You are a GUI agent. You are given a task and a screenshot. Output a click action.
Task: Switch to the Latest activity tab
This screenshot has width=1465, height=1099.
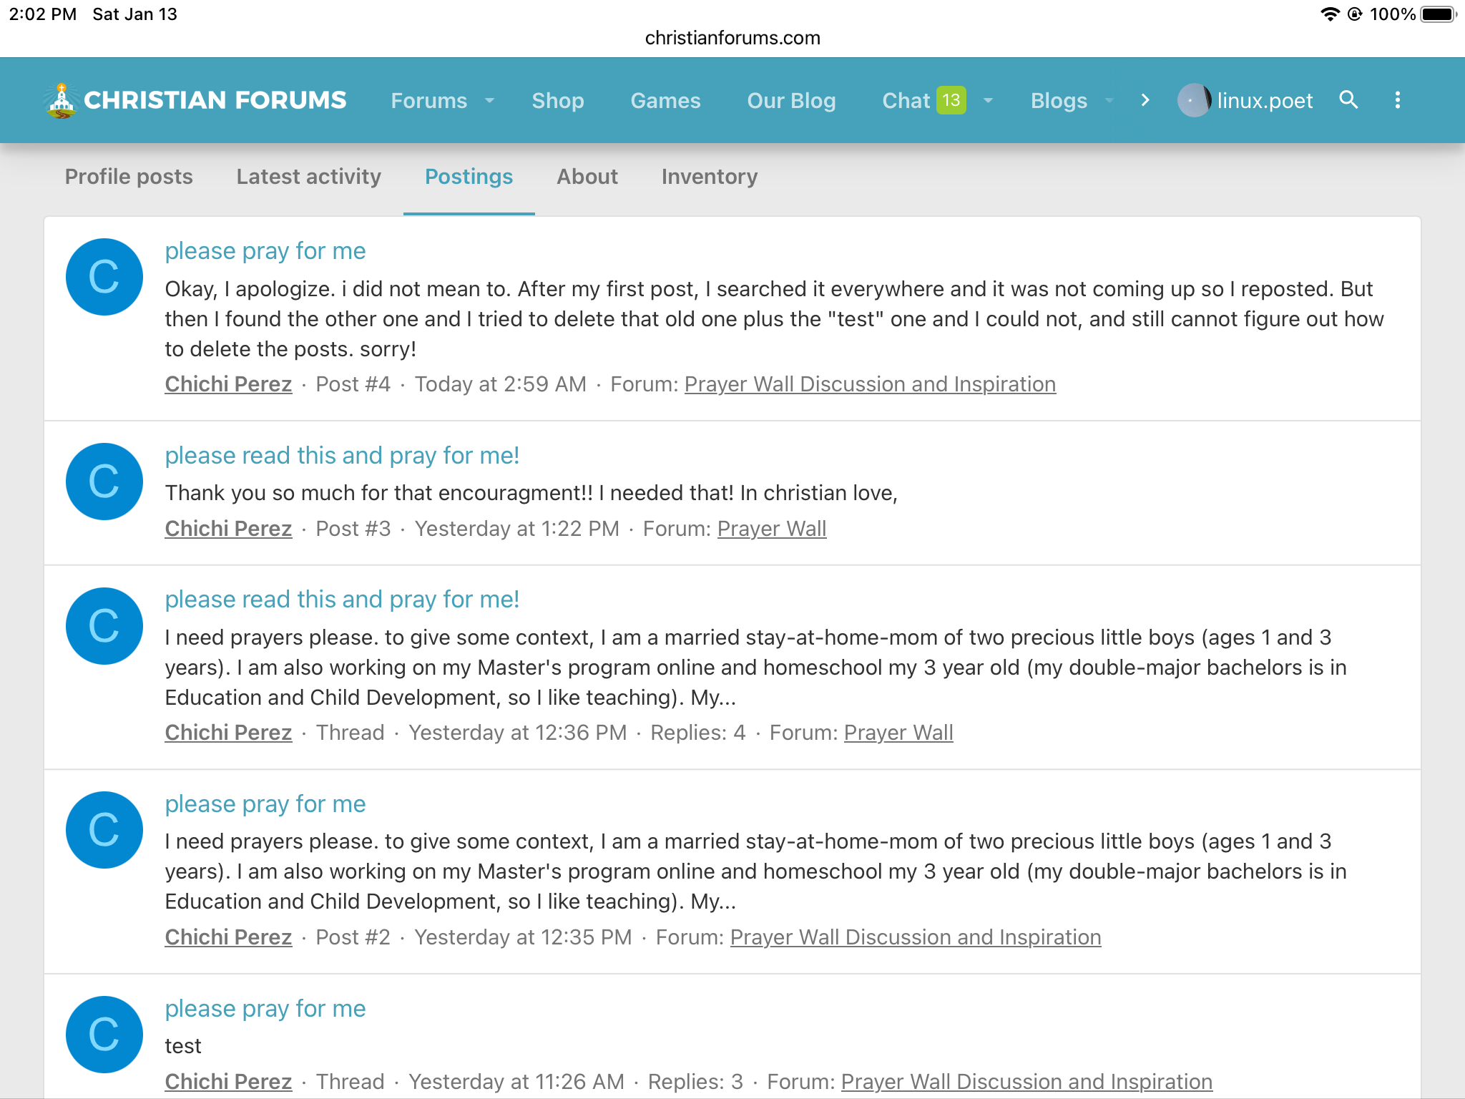coord(308,177)
